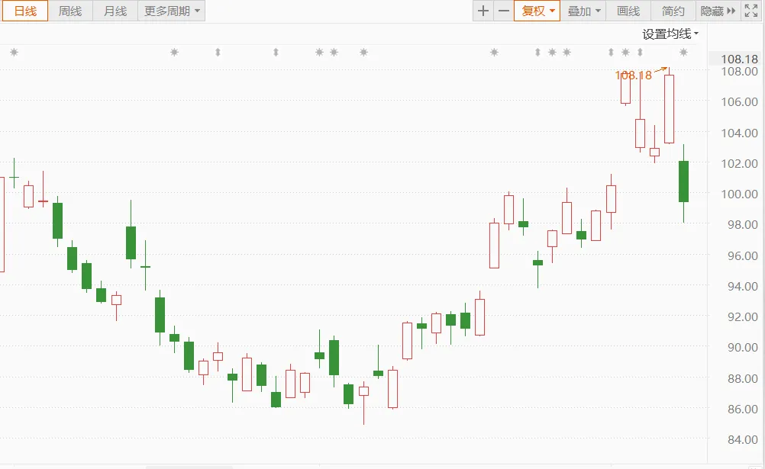The width and height of the screenshot is (765, 469).
Task: Zoom in the chart with plus button
Action: 483,11
